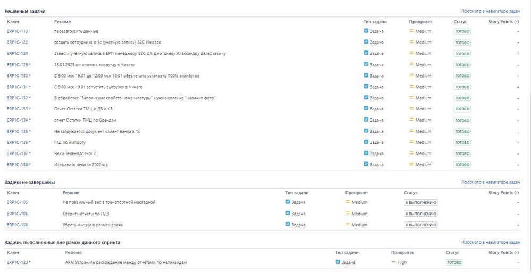This screenshot has width=531, height=273.
Task: Open issue ERP1C-122
Action: tap(17, 42)
